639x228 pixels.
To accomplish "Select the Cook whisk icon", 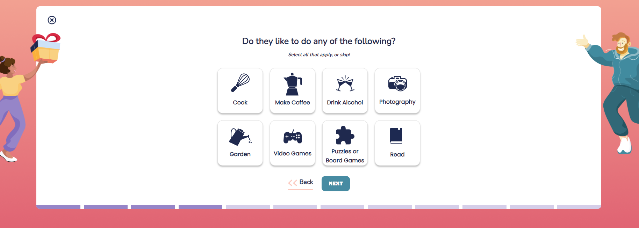I will click(240, 83).
